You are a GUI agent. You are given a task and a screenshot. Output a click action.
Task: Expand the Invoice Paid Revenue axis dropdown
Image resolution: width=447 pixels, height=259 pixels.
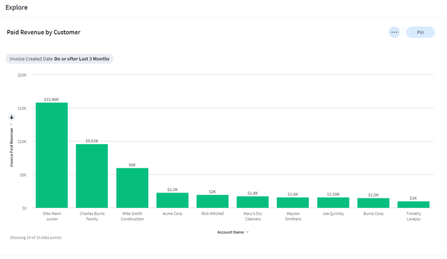click(x=11, y=124)
